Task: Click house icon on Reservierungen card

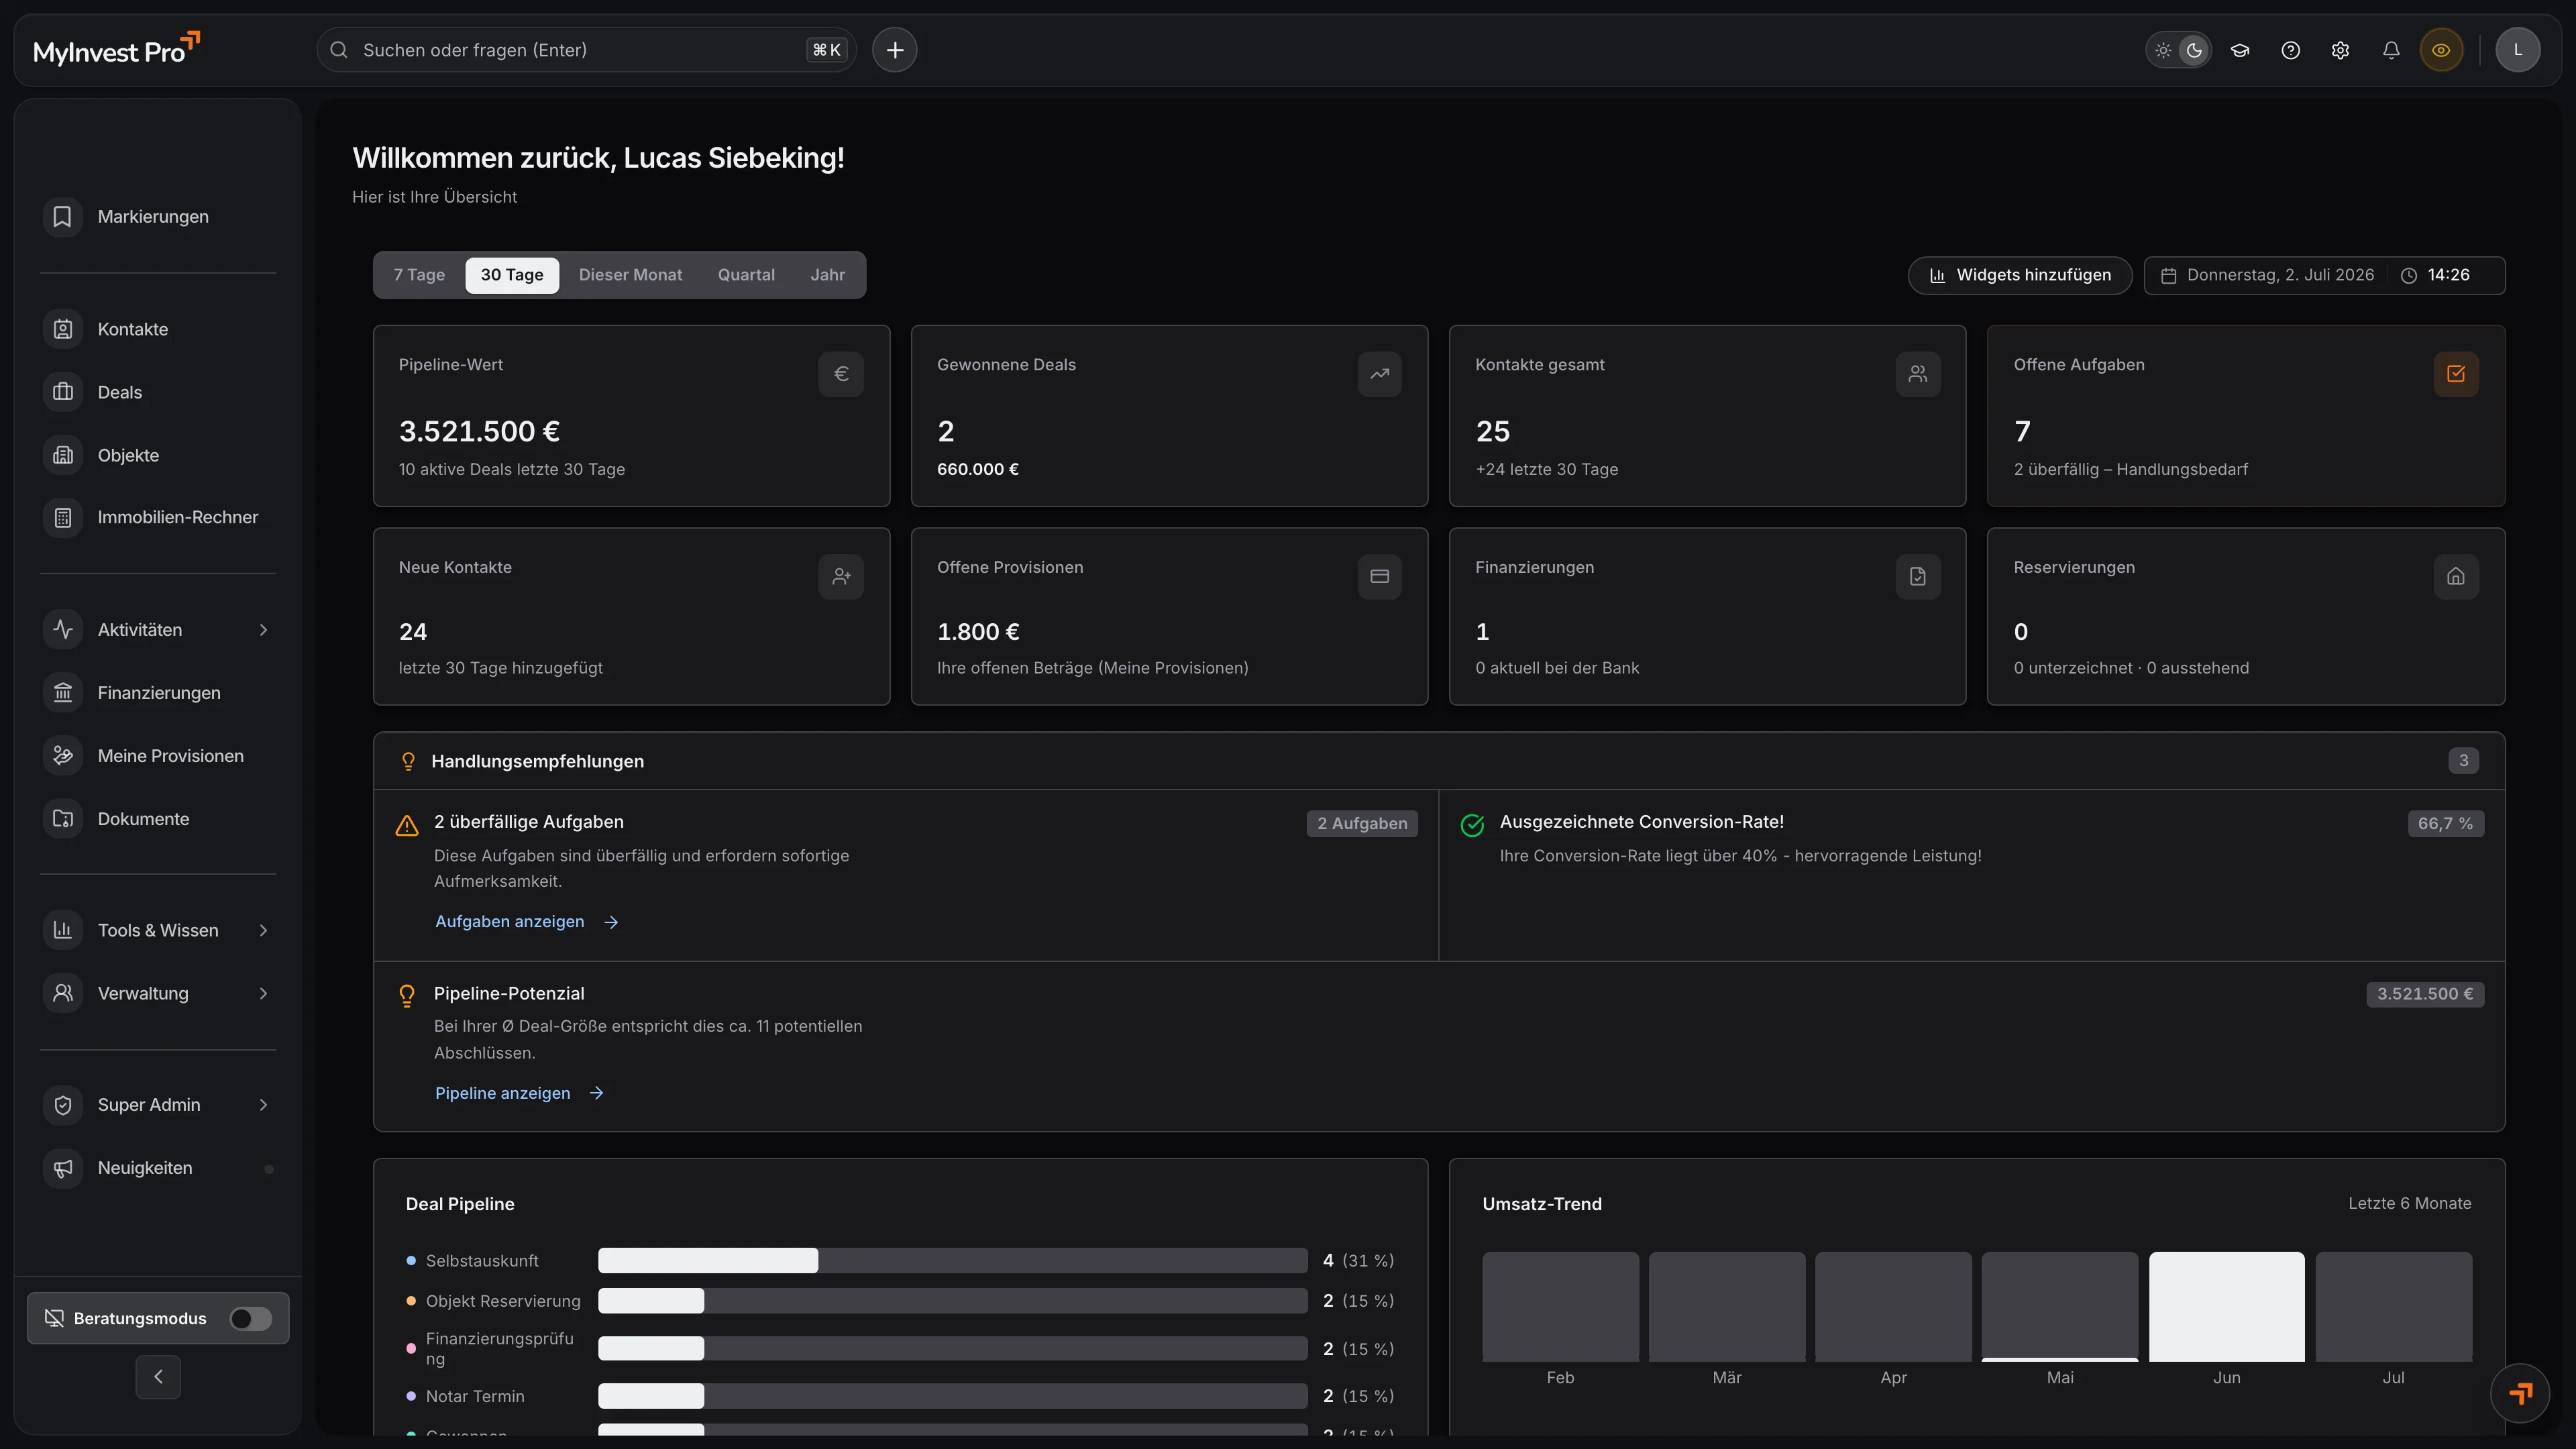Action: coord(2455,576)
